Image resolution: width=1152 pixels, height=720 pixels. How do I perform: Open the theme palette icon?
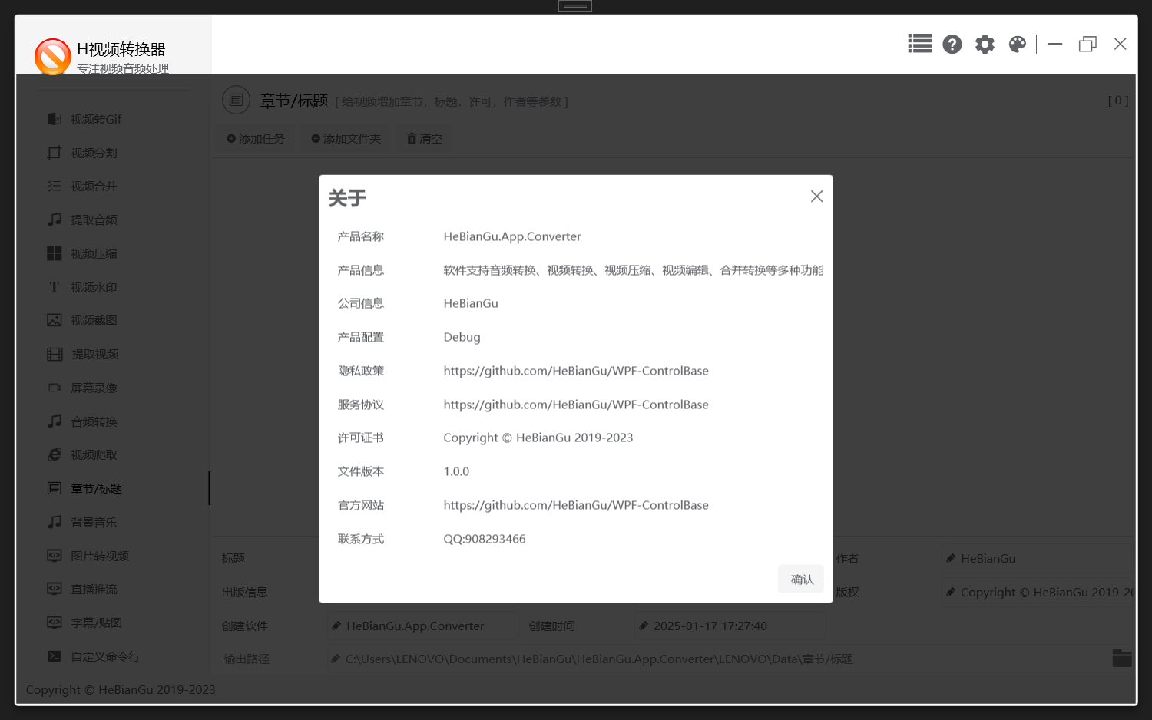click(1018, 45)
